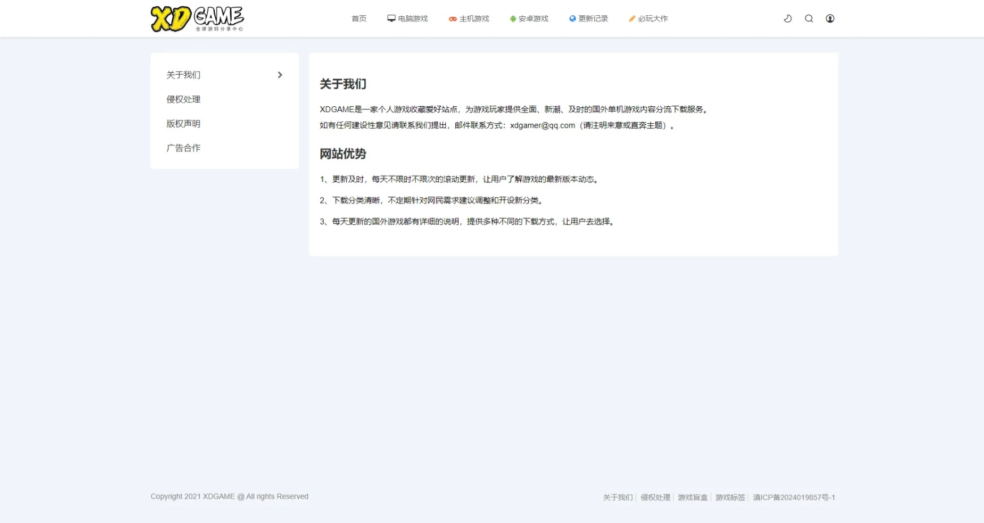Open the user account icon
Screen dimensions: 984x523
[x=830, y=19]
